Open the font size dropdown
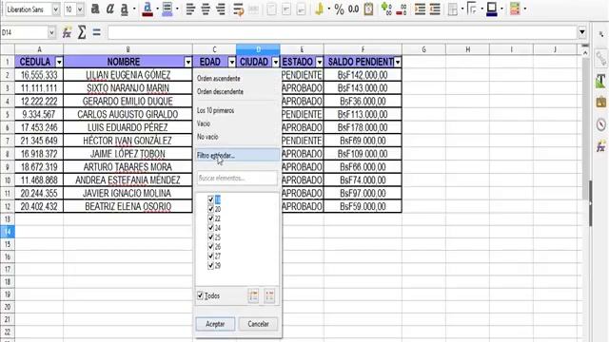The width and height of the screenshot is (609, 342). 80,9
